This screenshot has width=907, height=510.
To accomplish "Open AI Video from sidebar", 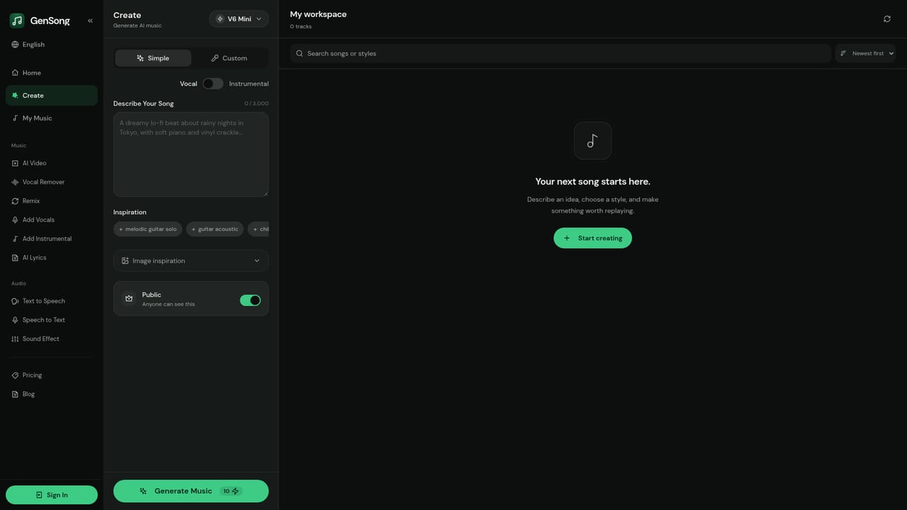I will point(51,163).
